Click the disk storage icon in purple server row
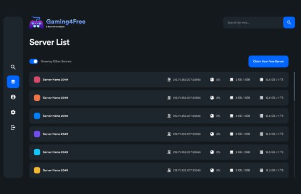The height and width of the screenshot is (194, 301). (x=261, y=134)
